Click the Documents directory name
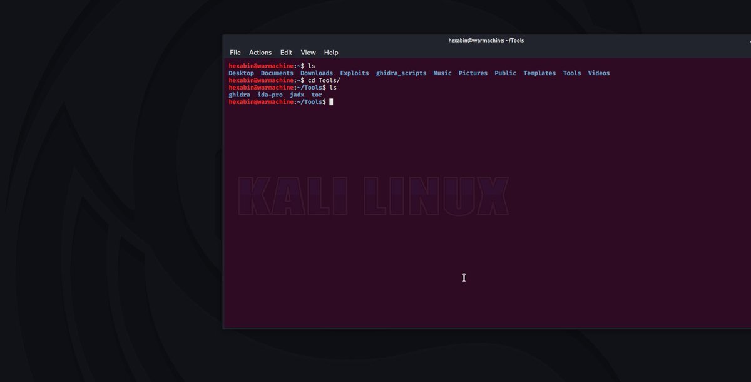Screen dimensions: 751x382 pyautogui.click(x=277, y=73)
